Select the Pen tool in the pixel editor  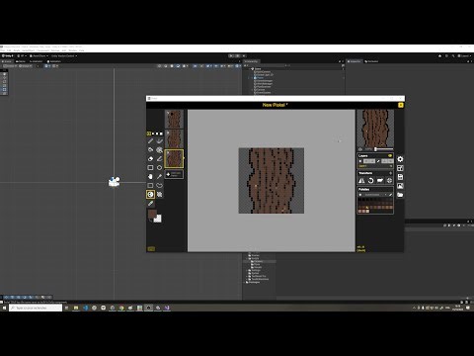coord(150,141)
